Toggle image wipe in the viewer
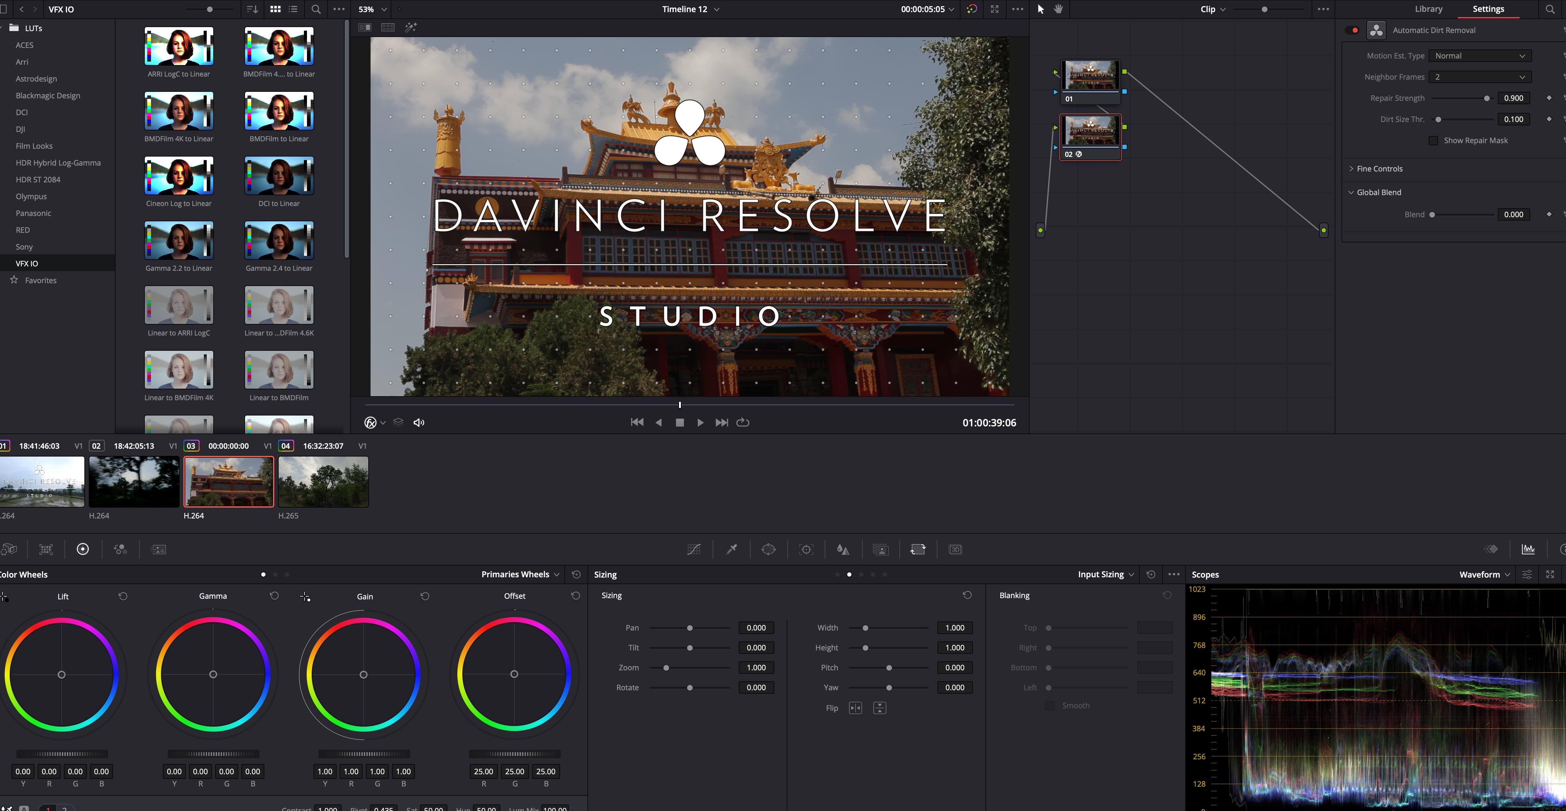Image resolution: width=1566 pixels, height=811 pixels. pyautogui.click(x=365, y=27)
